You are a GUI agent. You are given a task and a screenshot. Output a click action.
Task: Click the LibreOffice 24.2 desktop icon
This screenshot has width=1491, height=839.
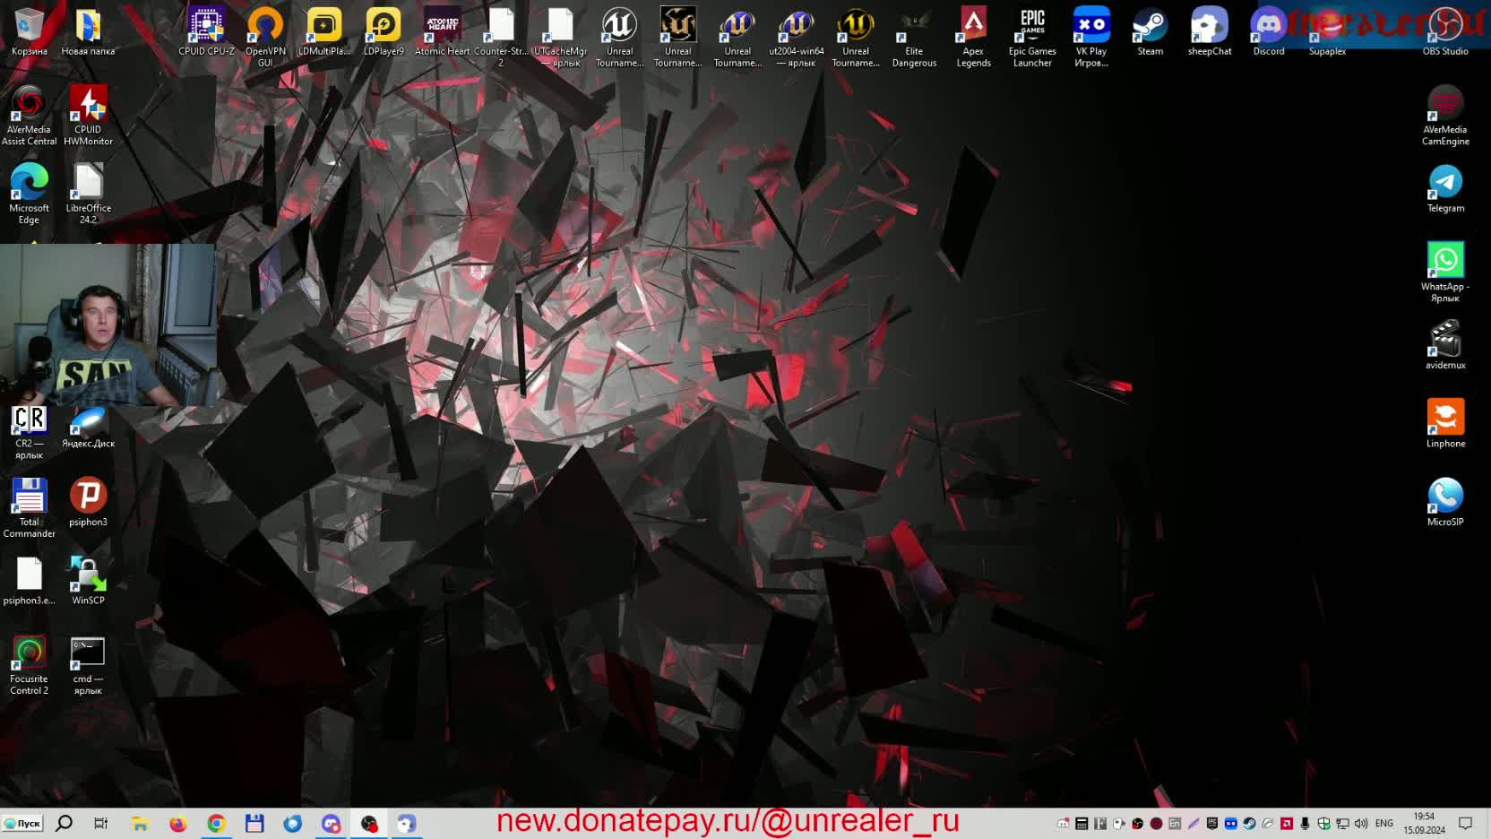pyautogui.click(x=88, y=194)
